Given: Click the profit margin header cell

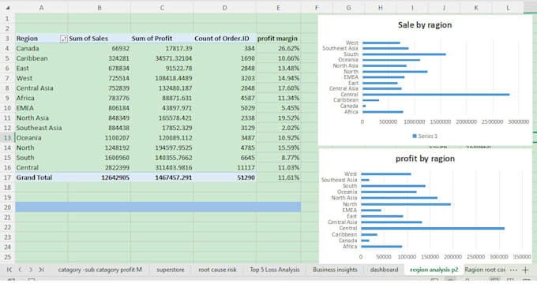Looking at the screenshot, I should tap(278, 39).
